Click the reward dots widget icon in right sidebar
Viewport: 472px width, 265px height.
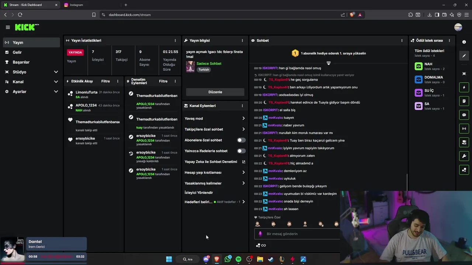(x=464, y=170)
